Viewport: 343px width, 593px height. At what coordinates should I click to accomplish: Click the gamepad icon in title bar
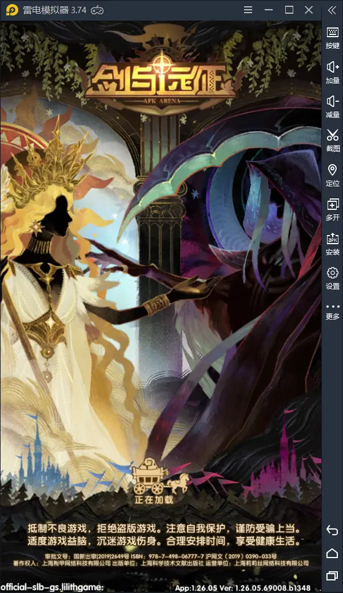98,10
